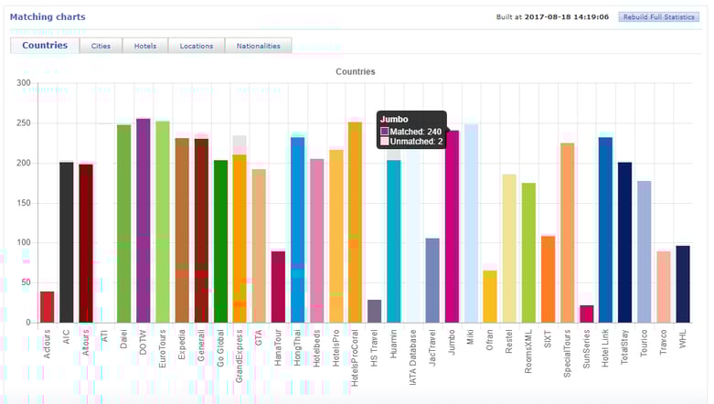Open the Nationalities tab
This screenshot has width=714, height=404.
pyautogui.click(x=258, y=46)
